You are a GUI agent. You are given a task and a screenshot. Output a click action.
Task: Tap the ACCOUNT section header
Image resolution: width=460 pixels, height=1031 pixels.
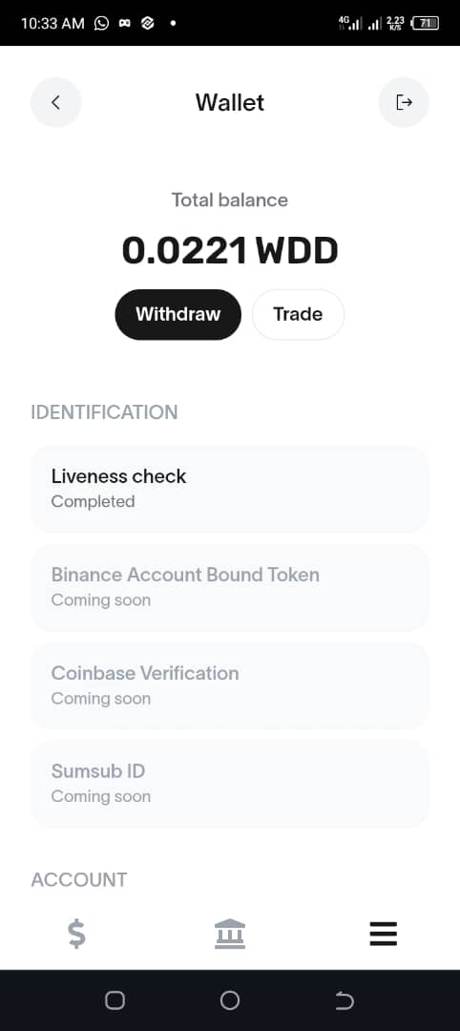(x=79, y=880)
